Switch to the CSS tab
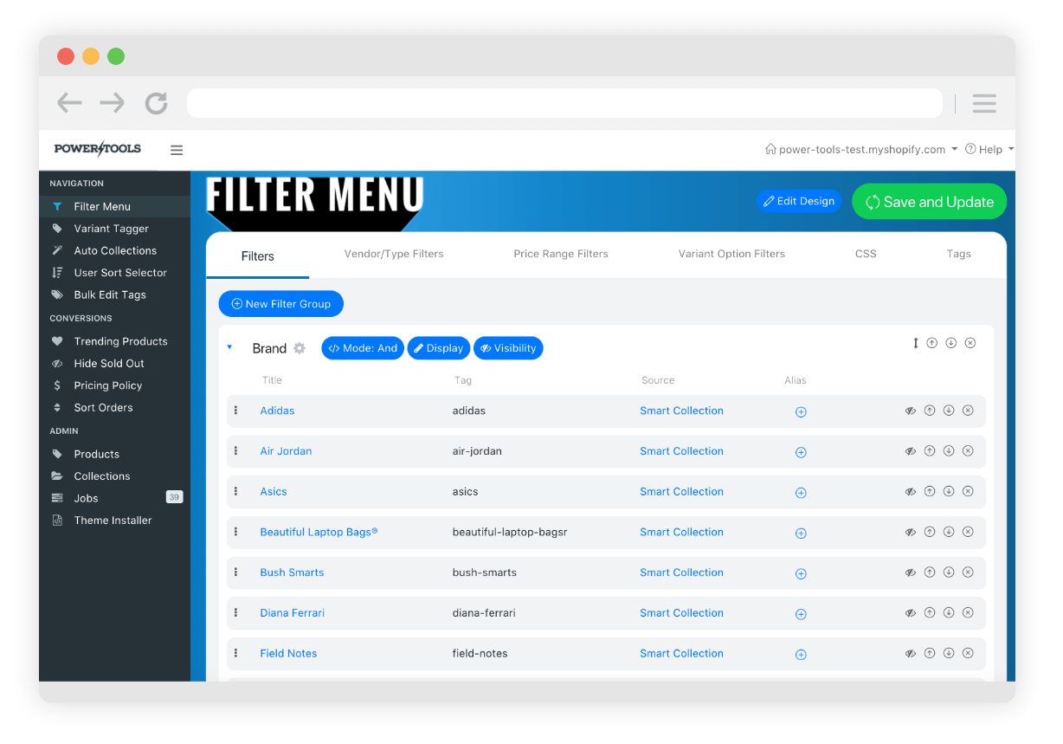The height and width of the screenshot is (744, 1063). [866, 254]
